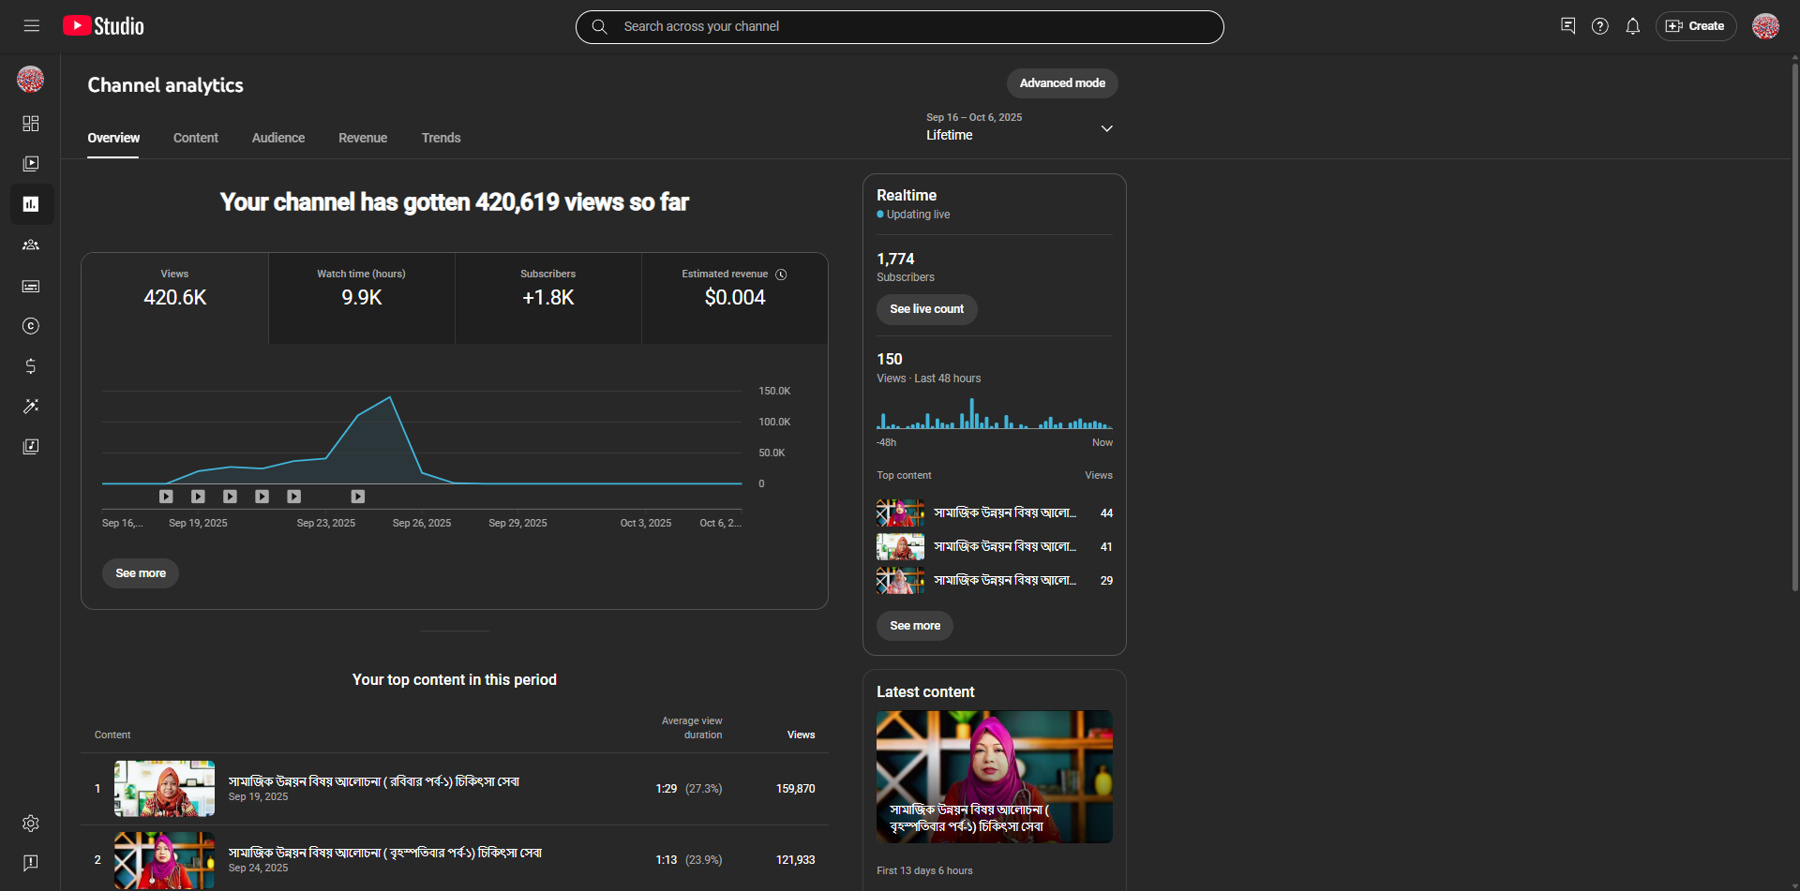Image resolution: width=1800 pixels, height=891 pixels.
Task: Open Earn dollar icon in the sidebar
Action: [31, 366]
